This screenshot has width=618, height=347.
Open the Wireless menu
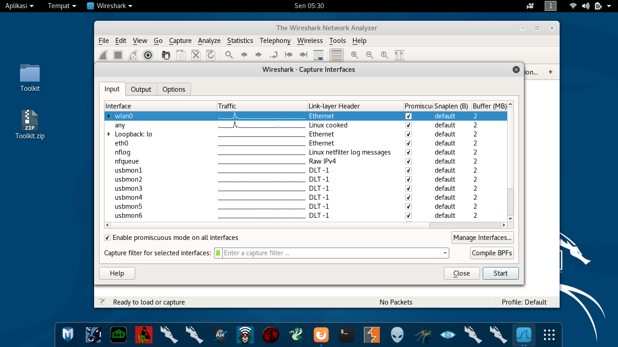[310, 41]
